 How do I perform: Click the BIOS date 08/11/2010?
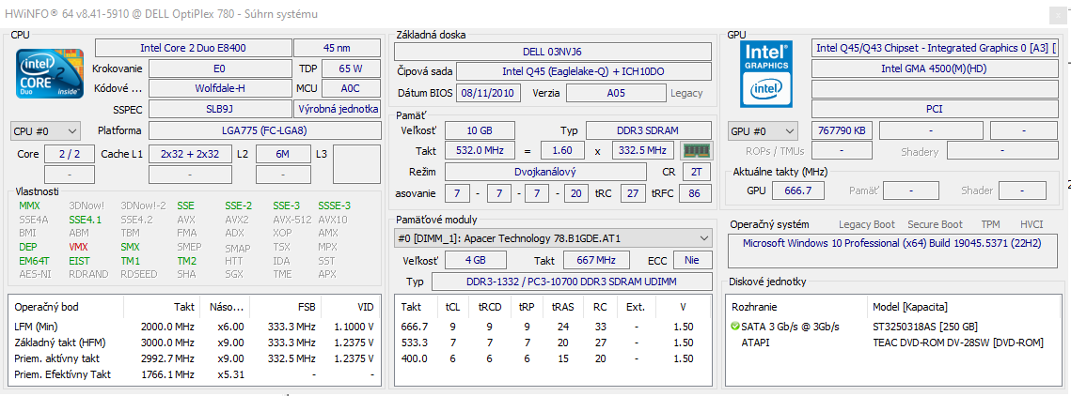click(488, 93)
